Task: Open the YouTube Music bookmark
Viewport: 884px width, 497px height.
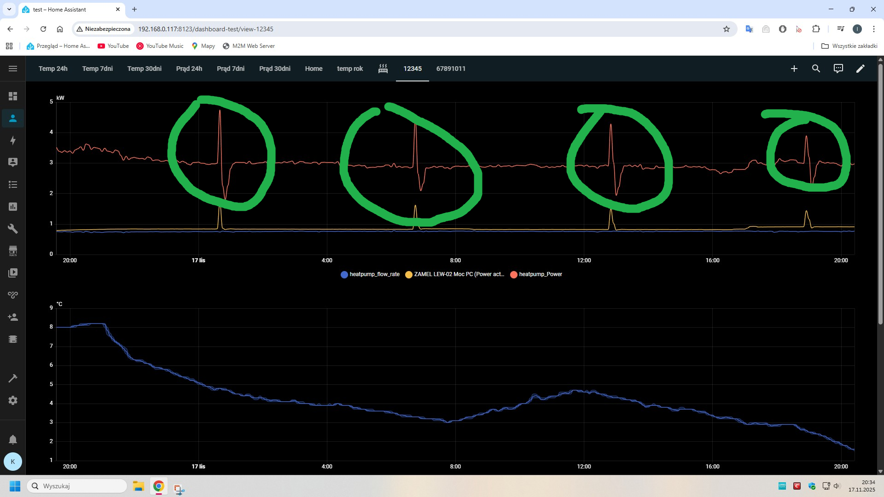Action: 160,46
